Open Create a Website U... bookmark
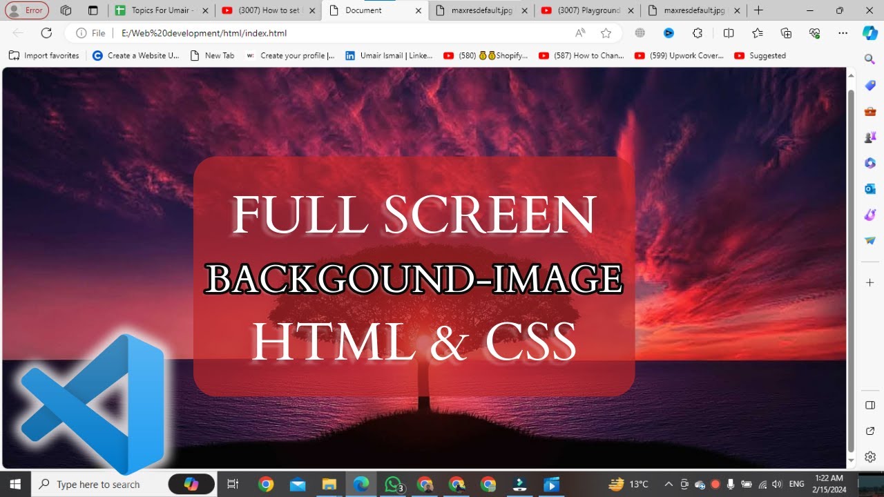The height and width of the screenshot is (497, 884). click(x=136, y=55)
